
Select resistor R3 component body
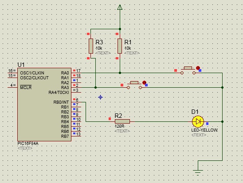[x=91, y=46]
